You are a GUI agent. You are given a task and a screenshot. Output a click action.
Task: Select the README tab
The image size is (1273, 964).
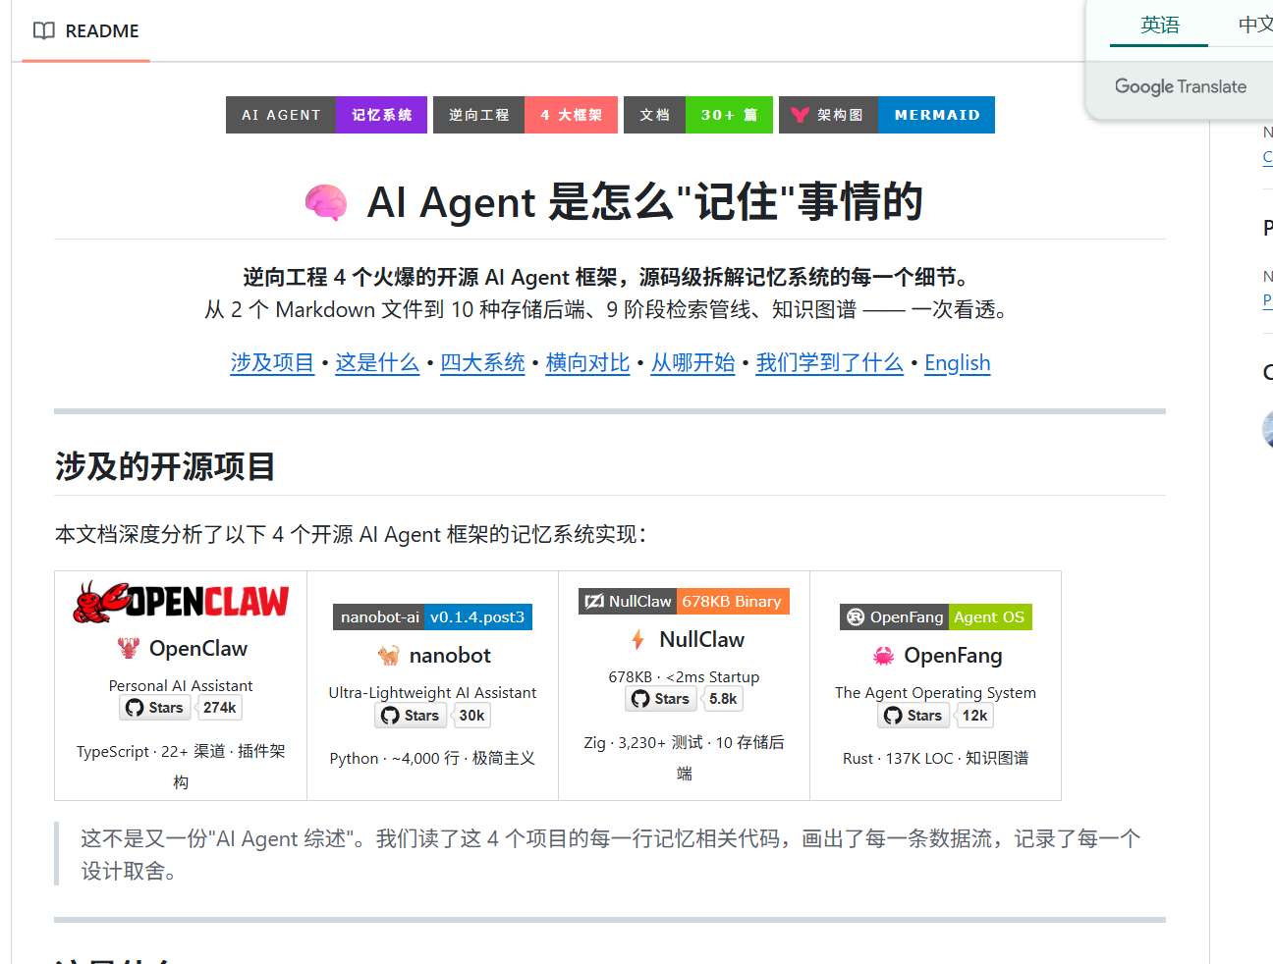(85, 30)
